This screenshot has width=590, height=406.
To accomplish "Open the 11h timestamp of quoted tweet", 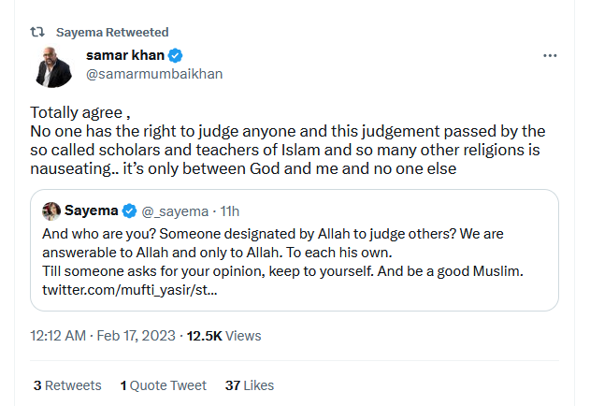I will (230, 209).
